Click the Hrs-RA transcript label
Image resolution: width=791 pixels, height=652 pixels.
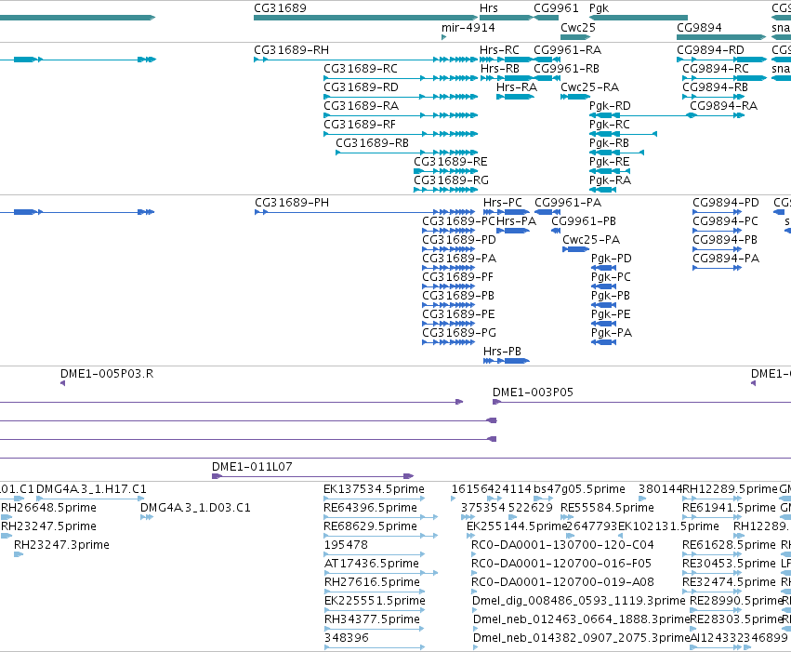(517, 87)
